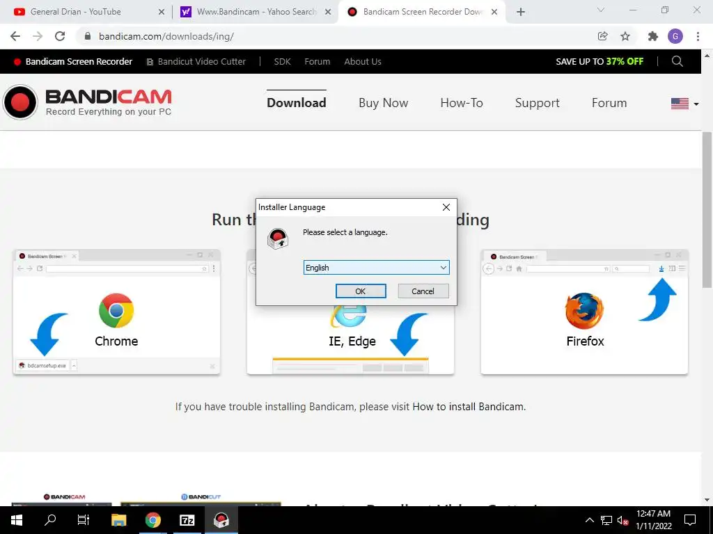713x534 pixels.
Task: Open the Google profile avatar
Action: pos(675,36)
